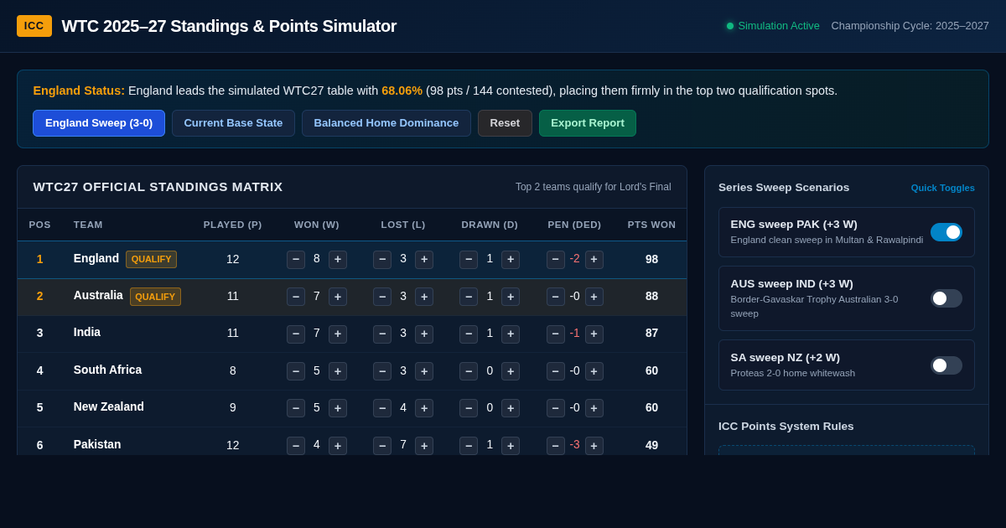Click India's 87 points value
Image resolution: width=1006 pixels, height=528 pixels.
tap(651, 333)
